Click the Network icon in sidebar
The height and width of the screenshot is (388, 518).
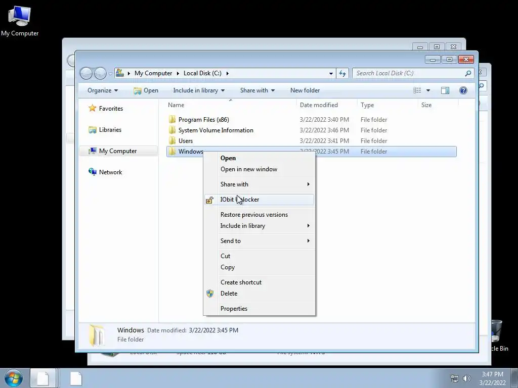point(92,172)
